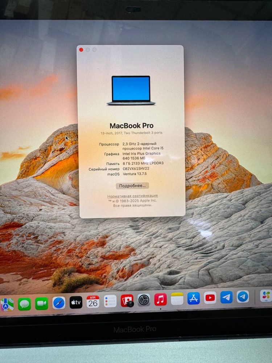
Task: Close the About This Mac window
Action: pyautogui.click(x=81, y=50)
